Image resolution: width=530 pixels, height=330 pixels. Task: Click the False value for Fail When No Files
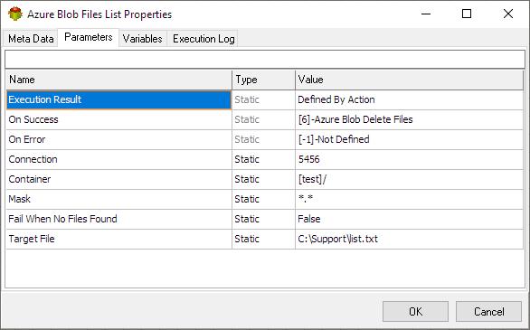tap(410, 219)
